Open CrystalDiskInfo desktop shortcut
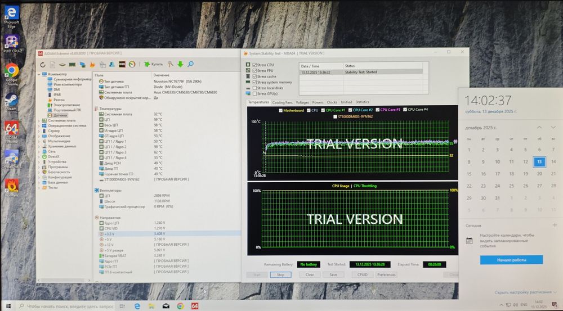The image size is (563, 311). 11,159
